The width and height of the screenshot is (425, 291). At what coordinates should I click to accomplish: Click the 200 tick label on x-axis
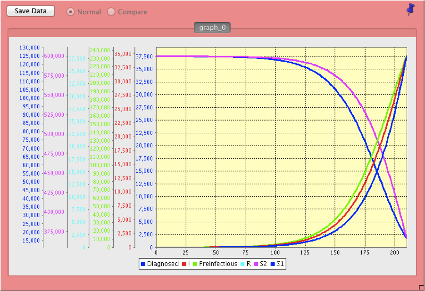[394, 253]
